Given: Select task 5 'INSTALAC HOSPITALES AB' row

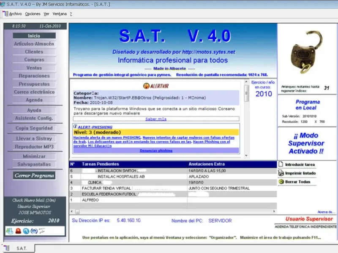Looking at the screenshot, I should click(x=173, y=177).
